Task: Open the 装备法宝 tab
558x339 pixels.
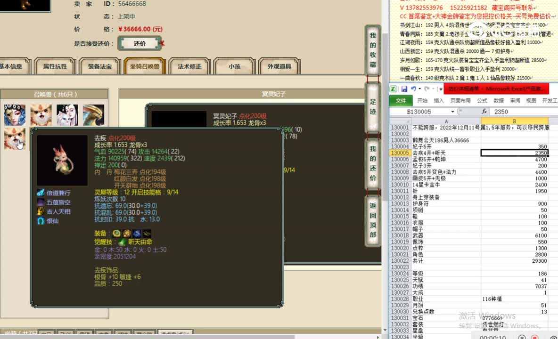Action: click(99, 66)
